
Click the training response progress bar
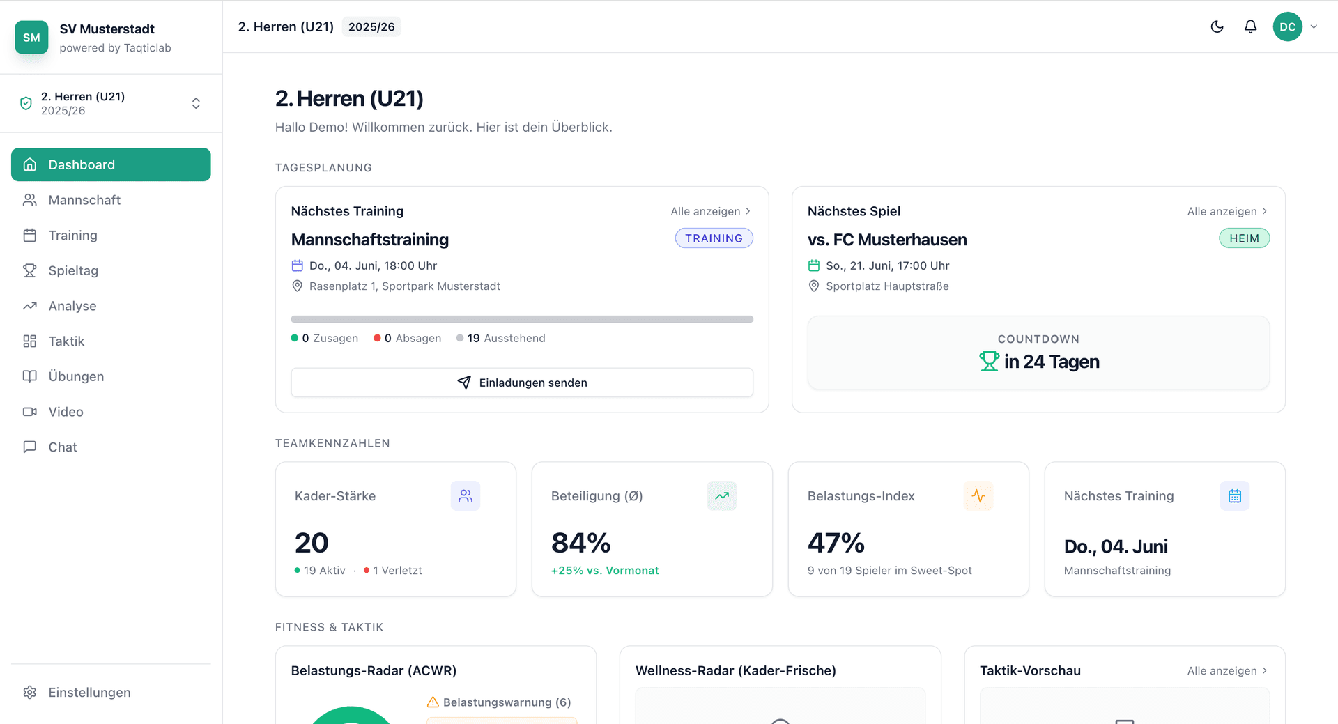522,319
